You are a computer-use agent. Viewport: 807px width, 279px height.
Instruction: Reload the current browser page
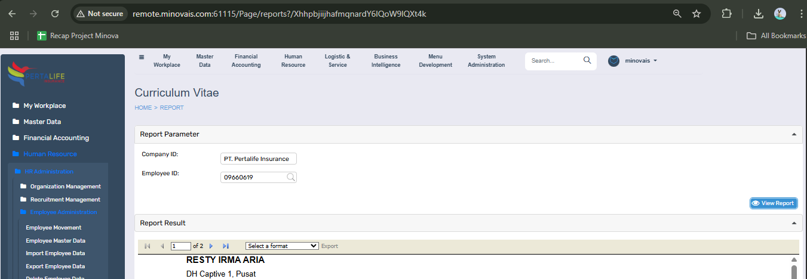click(x=55, y=13)
